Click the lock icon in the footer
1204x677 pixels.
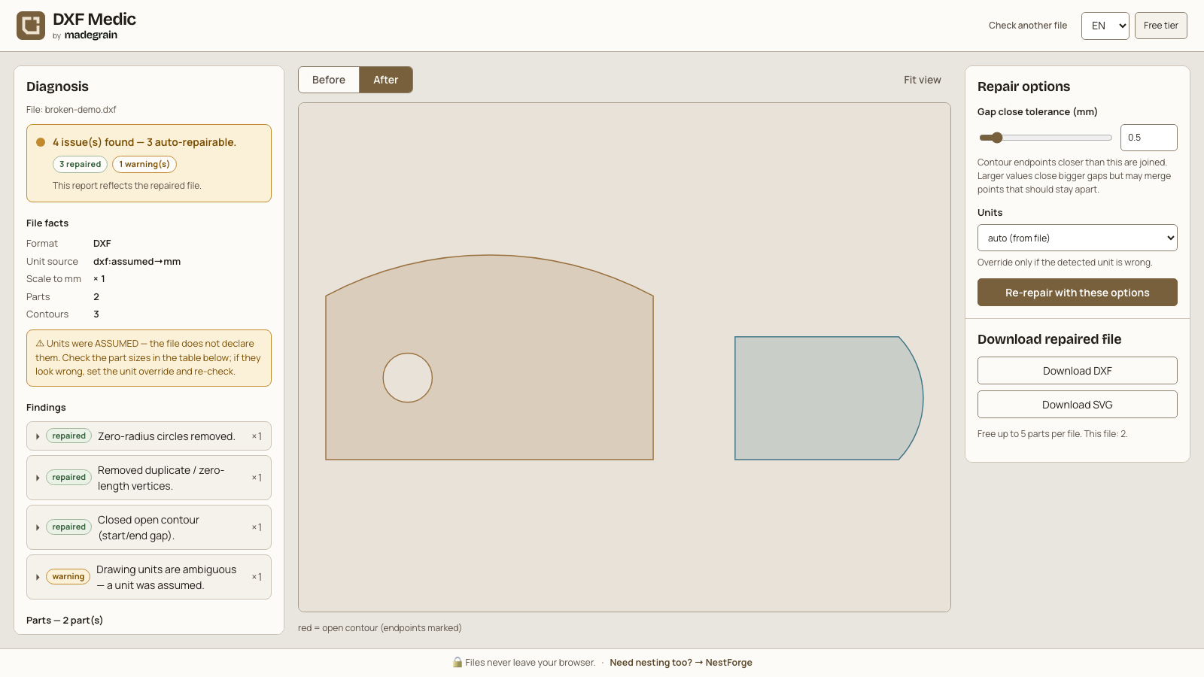pyautogui.click(x=458, y=662)
